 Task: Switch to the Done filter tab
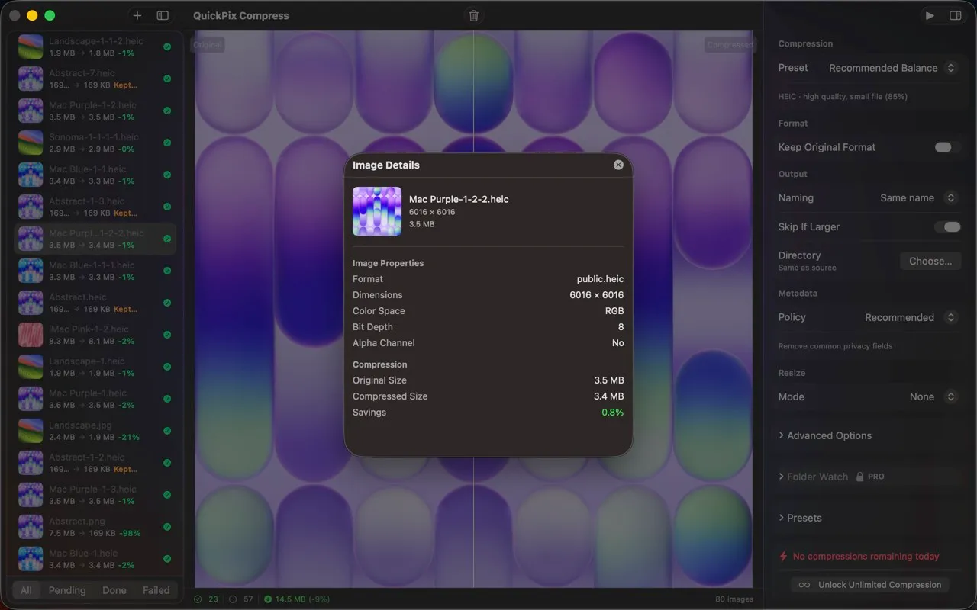(x=114, y=590)
